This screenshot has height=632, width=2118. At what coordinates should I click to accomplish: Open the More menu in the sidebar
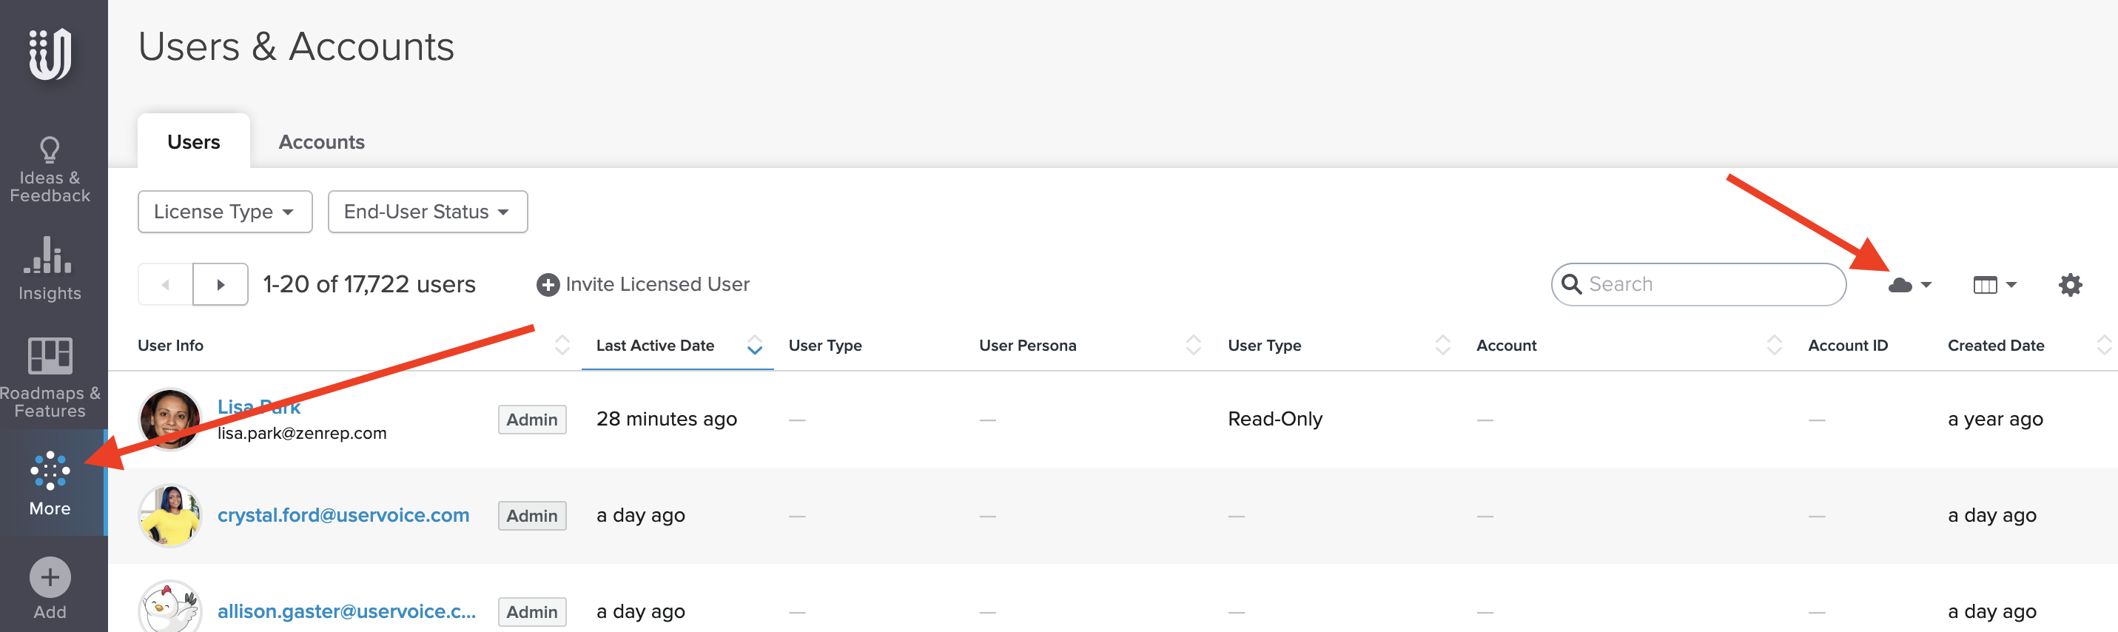(x=50, y=483)
